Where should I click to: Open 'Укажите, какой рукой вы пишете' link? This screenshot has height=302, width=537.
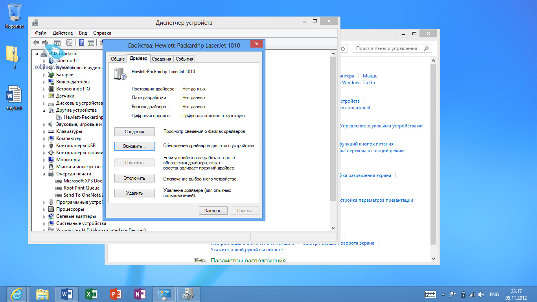[x=246, y=250]
